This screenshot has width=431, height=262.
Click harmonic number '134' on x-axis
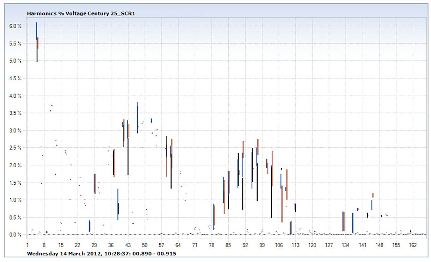click(x=346, y=245)
